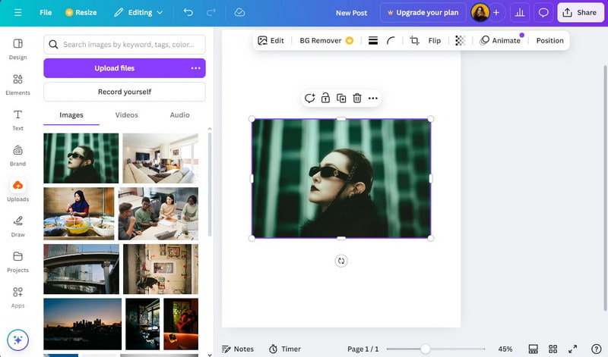
Task: Open the transparency checkerboard icon
Action: click(x=461, y=41)
